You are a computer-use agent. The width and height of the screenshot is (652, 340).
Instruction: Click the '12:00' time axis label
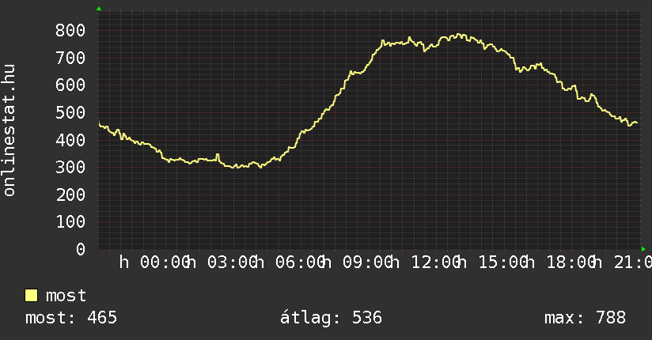436,263
